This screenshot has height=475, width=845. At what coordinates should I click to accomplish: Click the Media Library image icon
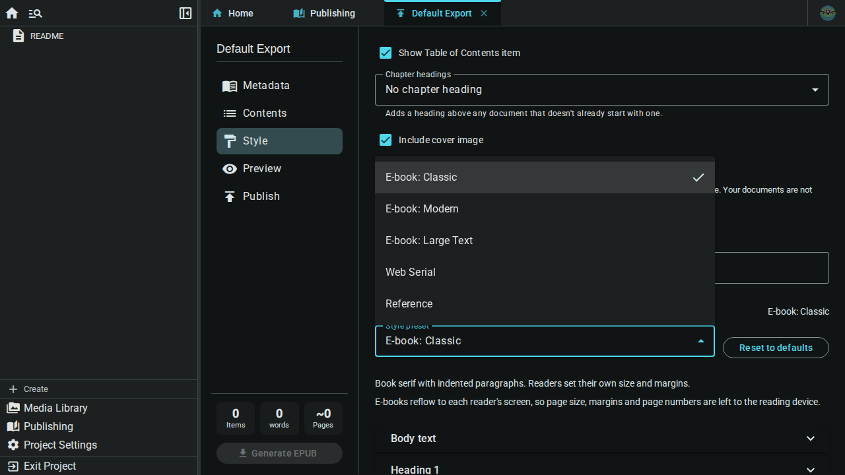coord(13,408)
